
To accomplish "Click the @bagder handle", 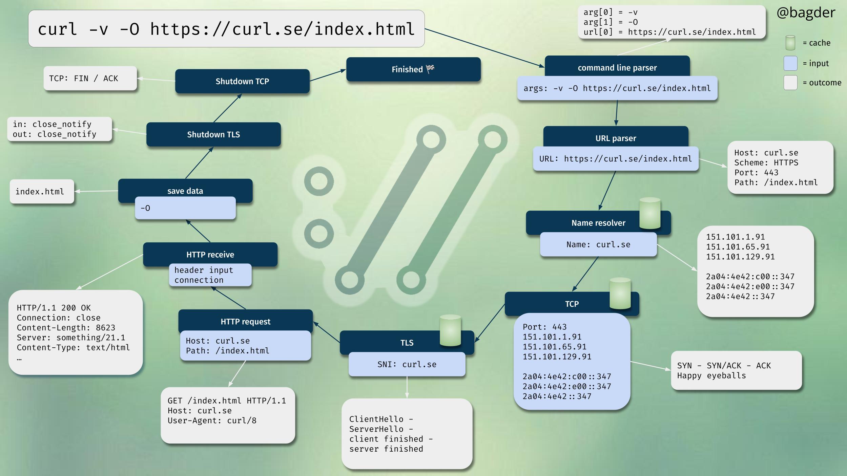I will [x=806, y=13].
